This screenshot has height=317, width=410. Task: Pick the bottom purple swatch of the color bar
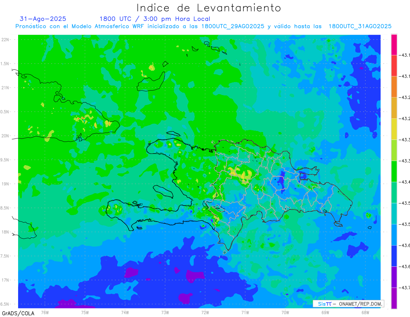tap(394, 298)
